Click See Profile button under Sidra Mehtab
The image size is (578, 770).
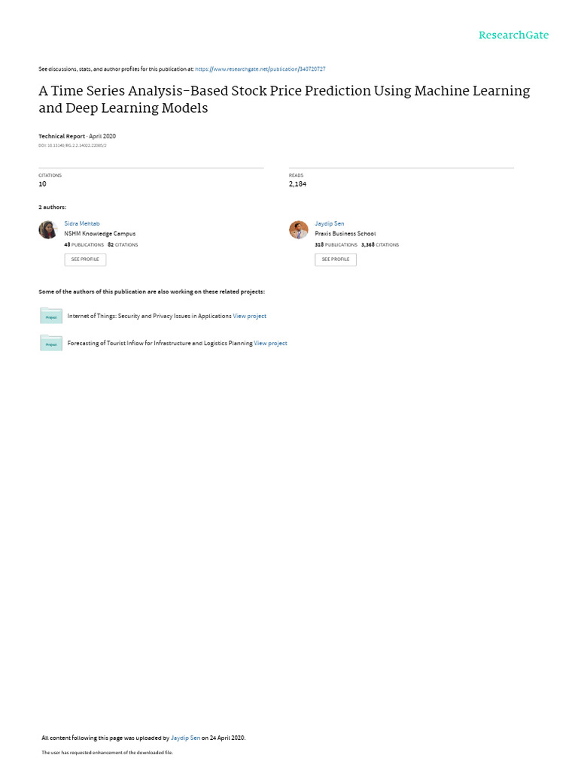[x=85, y=259]
